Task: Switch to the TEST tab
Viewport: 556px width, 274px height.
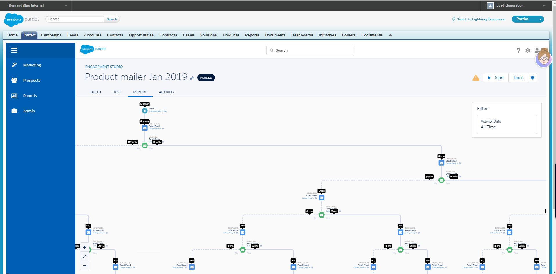Action: pyautogui.click(x=117, y=92)
